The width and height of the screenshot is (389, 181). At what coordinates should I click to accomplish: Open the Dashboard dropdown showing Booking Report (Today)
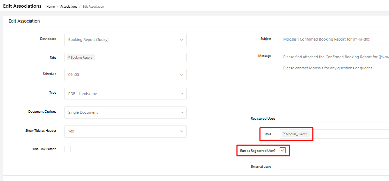(x=125, y=40)
